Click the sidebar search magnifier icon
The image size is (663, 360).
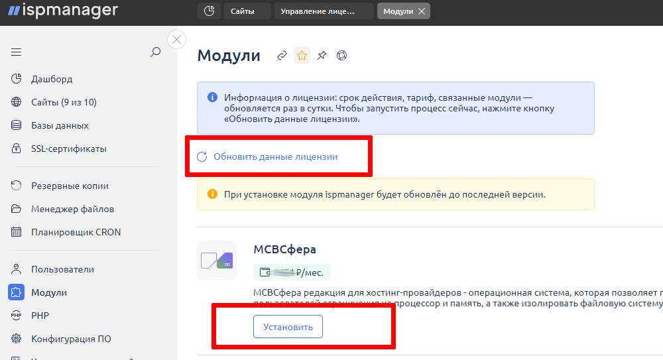156,52
